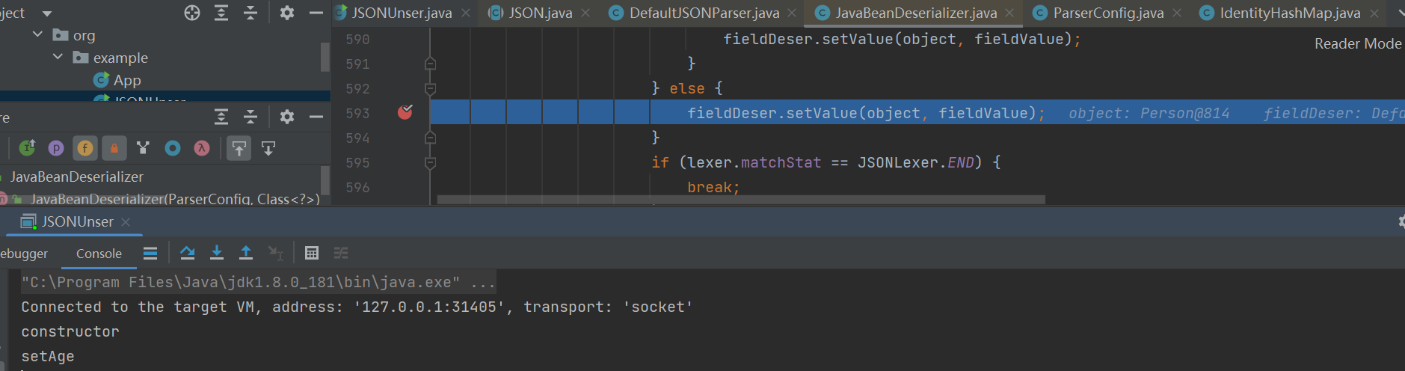Click the Reader Mode label
Viewport: 1405px width, 371px height.
(1357, 44)
